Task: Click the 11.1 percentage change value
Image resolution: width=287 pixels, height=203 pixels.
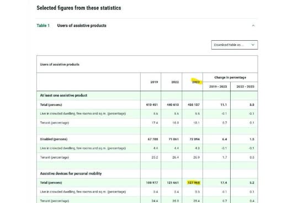Action: [224, 105]
